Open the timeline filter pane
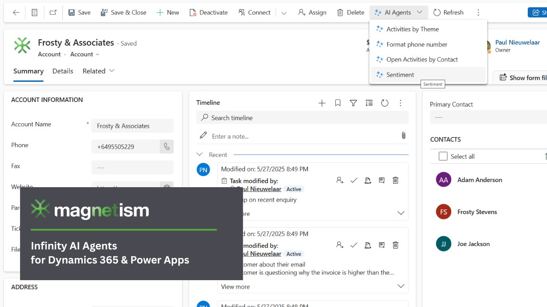 pyautogui.click(x=353, y=103)
